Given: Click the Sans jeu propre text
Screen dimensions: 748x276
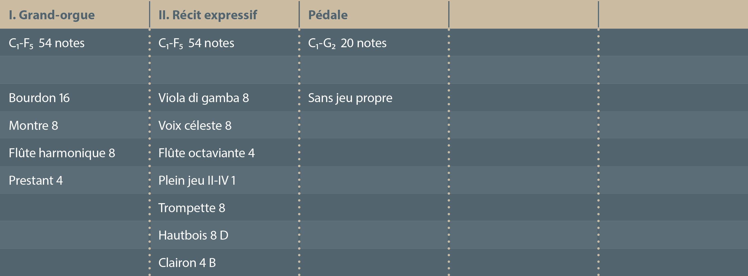Looking at the screenshot, I should [x=350, y=98].
